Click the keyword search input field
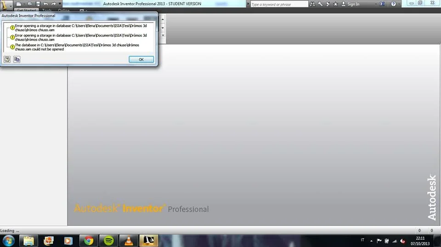The height and width of the screenshot is (247, 441). (279, 4)
